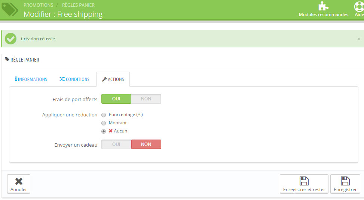Select the Actions tab
Image resolution: width=364 pixels, height=200 pixels.
click(113, 79)
